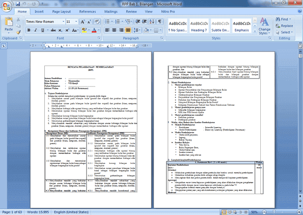303x215 pixels.
Task: Zoom in with plus button
Action: tap(299, 212)
